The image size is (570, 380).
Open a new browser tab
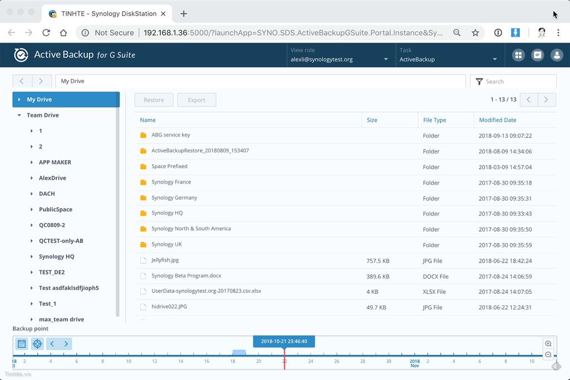click(x=184, y=14)
